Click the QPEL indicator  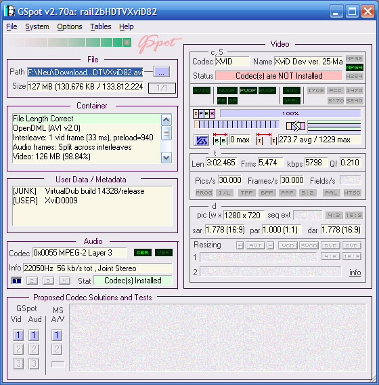coord(291,100)
